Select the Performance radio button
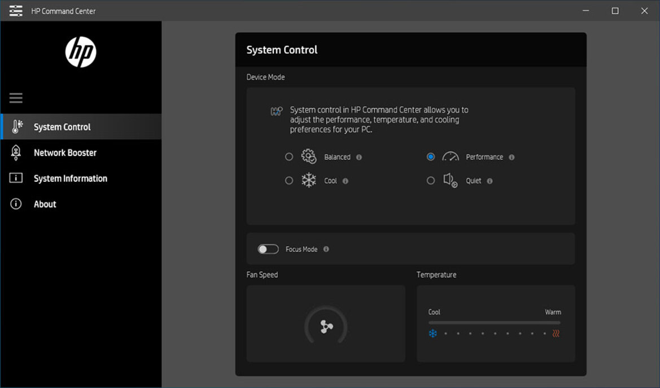Screen dimensions: 660x388 pos(431,156)
